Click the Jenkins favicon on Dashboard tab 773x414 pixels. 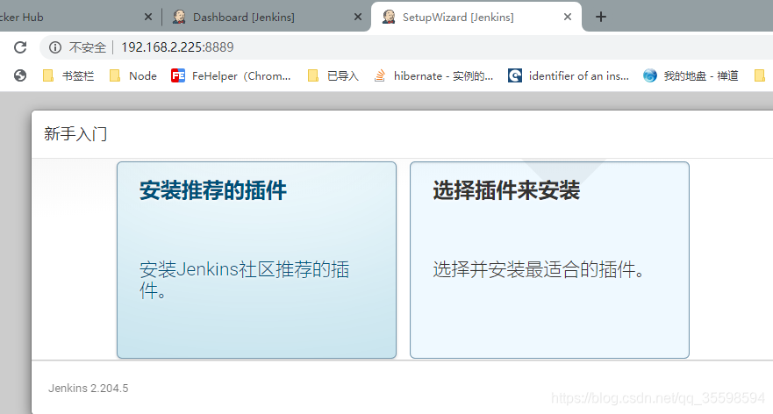(179, 17)
